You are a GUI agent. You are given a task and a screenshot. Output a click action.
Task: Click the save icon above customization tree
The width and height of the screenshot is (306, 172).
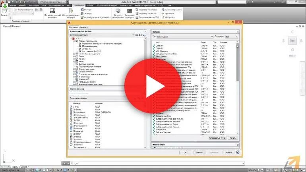tap(140, 35)
